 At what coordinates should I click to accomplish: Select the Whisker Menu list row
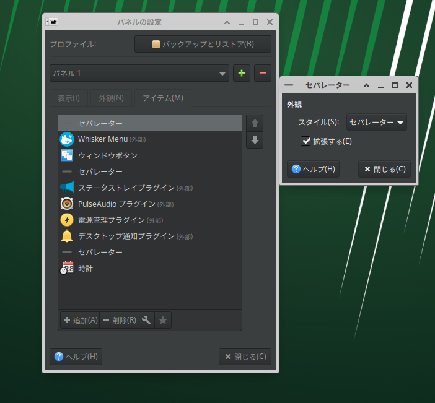(150, 139)
